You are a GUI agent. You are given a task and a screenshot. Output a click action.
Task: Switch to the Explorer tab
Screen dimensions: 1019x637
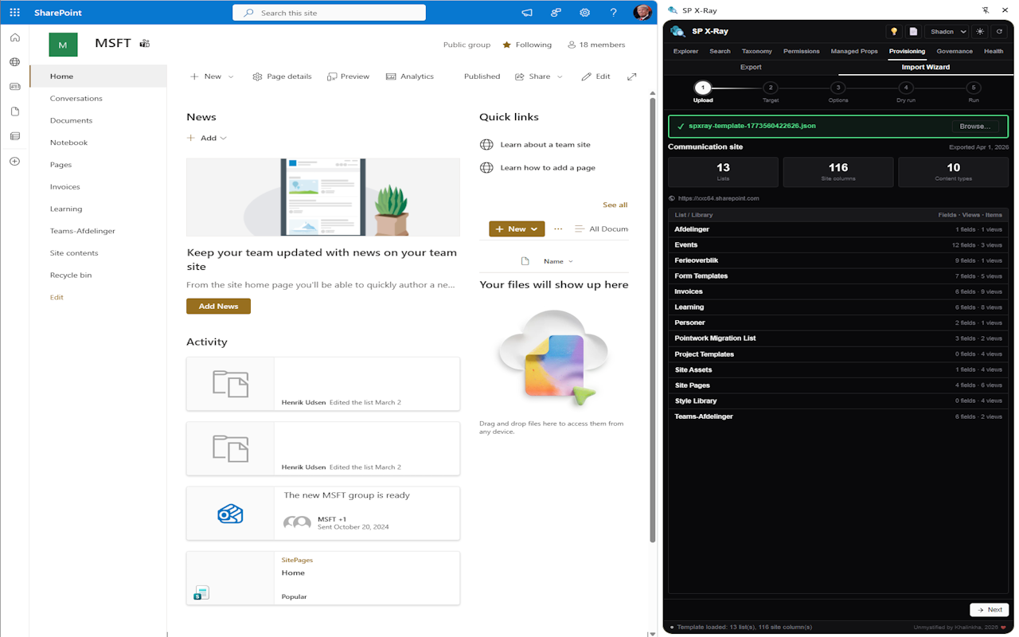click(685, 51)
